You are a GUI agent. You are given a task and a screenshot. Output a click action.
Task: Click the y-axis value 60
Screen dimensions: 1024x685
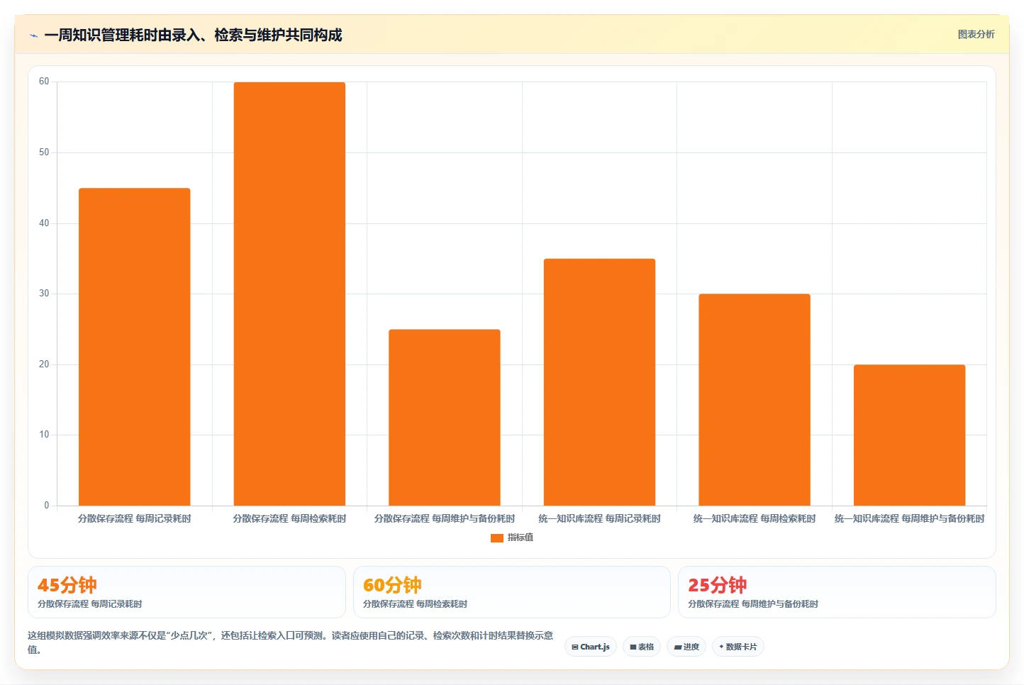[x=44, y=82]
